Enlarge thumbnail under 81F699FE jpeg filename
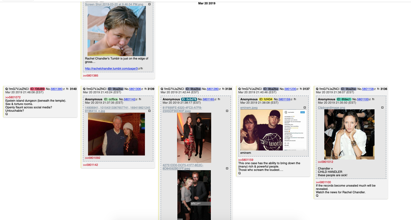 tap(194, 137)
